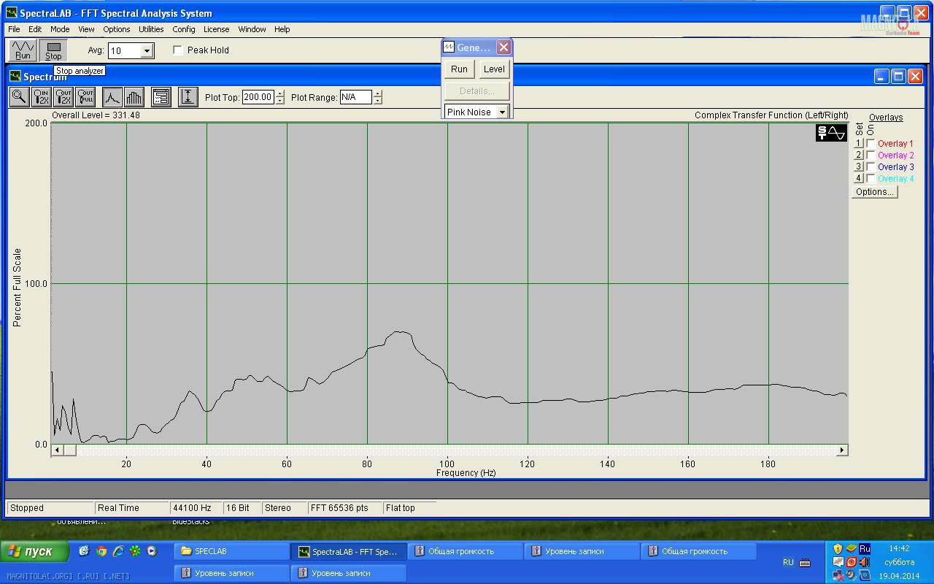Open the View menu
The width and height of the screenshot is (934, 584).
coord(86,29)
